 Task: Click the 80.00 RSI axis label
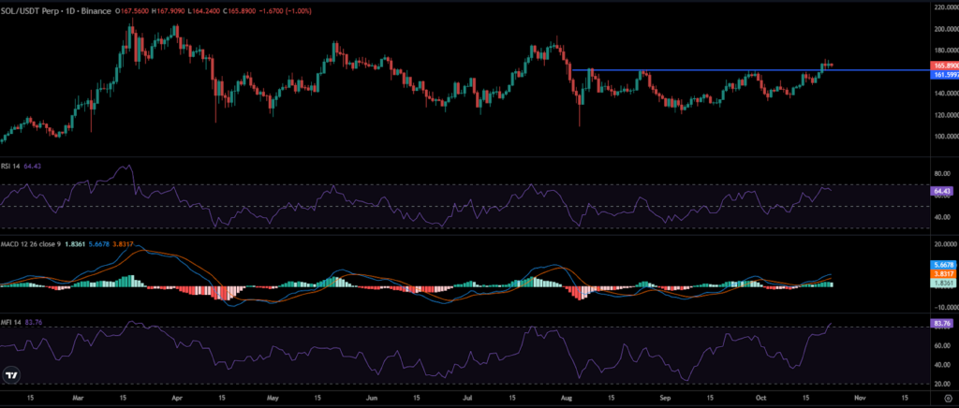[940, 174]
